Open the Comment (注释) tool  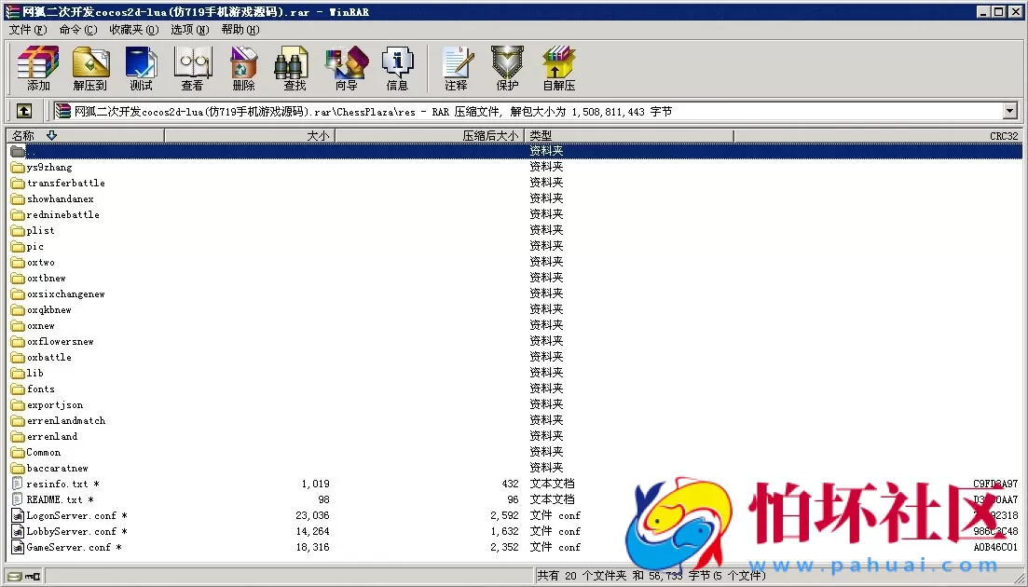[456, 68]
